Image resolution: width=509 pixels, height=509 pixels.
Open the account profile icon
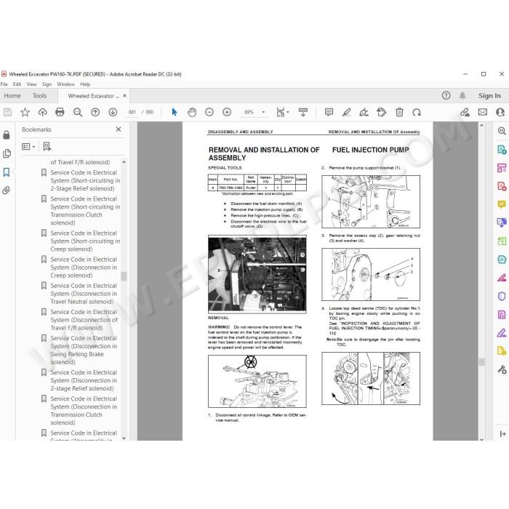coord(500,112)
